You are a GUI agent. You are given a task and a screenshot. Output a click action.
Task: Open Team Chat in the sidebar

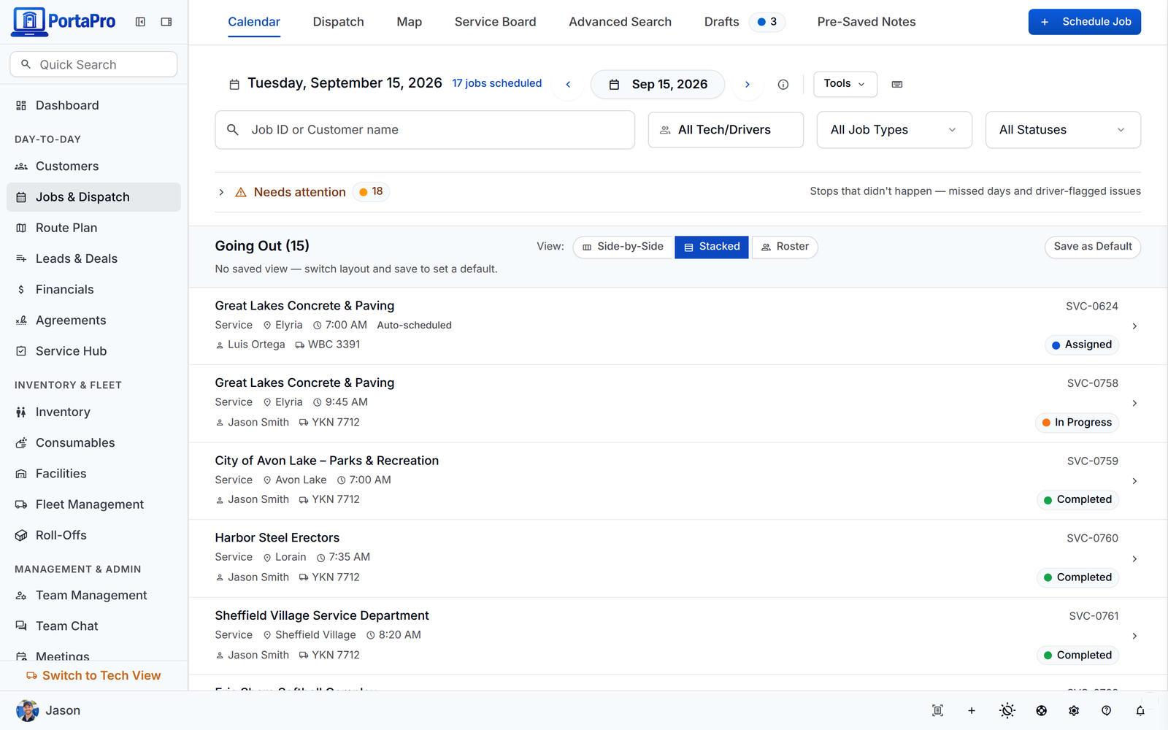point(93,626)
